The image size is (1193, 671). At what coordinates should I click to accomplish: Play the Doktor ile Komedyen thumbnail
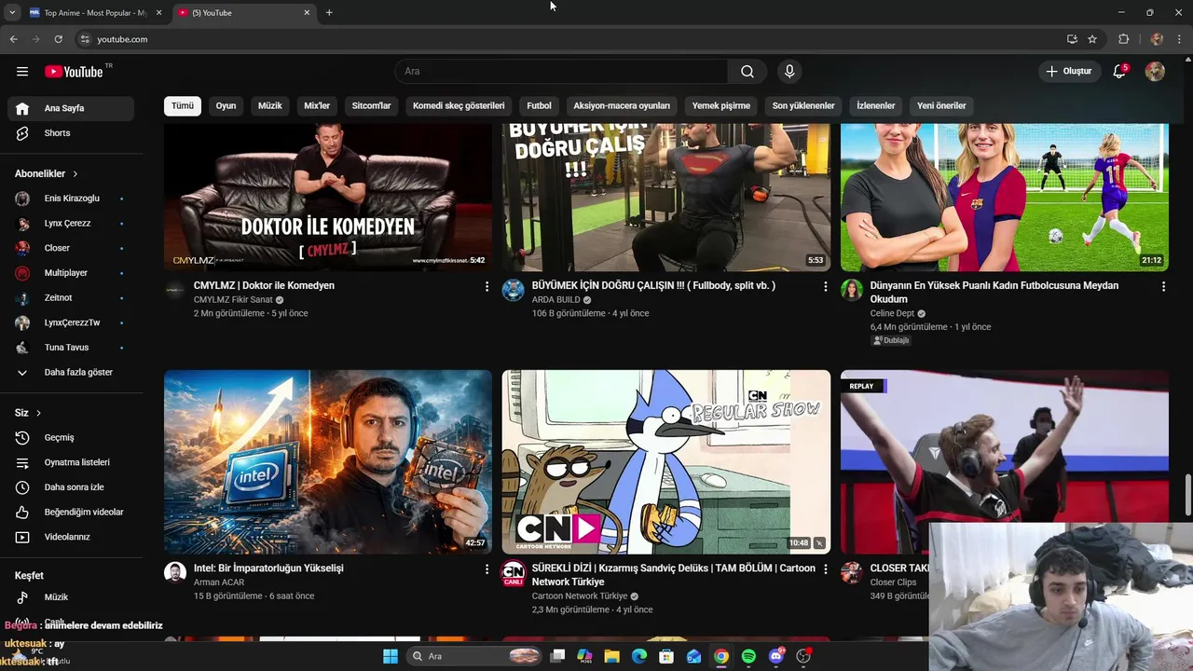click(328, 198)
